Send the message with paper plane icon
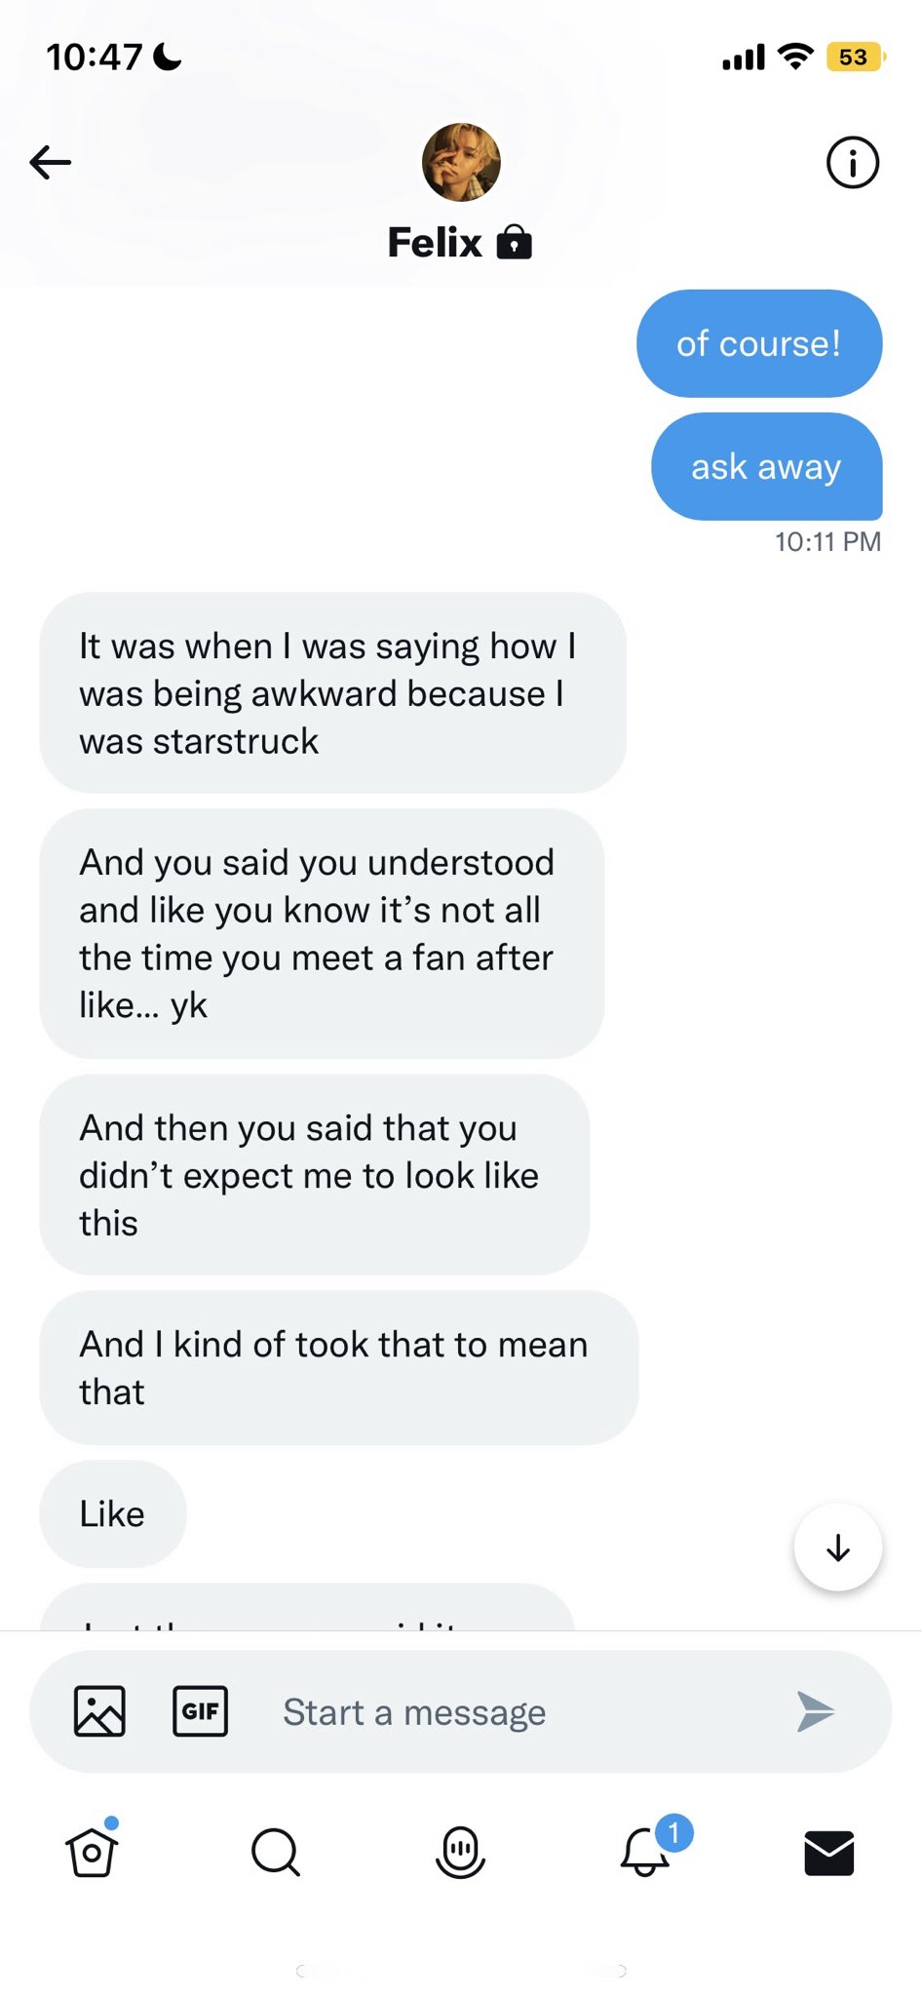Image resolution: width=922 pixels, height=1997 pixels. pos(815,1711)
